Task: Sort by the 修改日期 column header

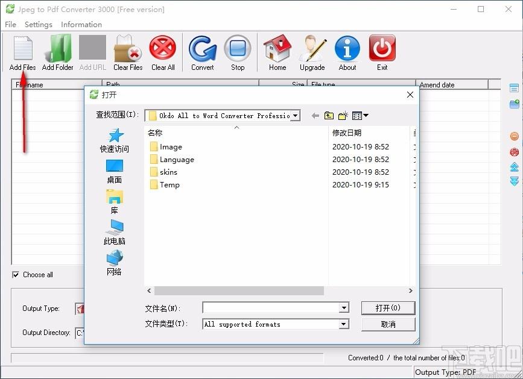Action: tap(369, 133)
